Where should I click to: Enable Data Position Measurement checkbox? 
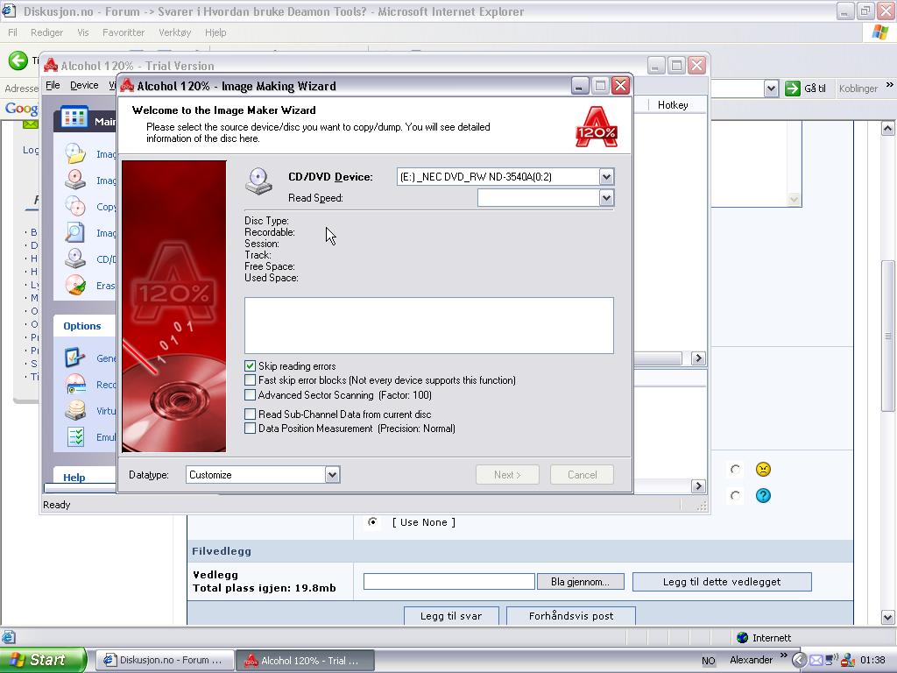[250, 428]
